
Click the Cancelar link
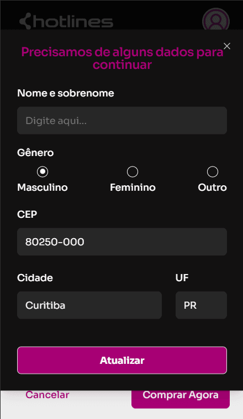click(x=47, y=395)
